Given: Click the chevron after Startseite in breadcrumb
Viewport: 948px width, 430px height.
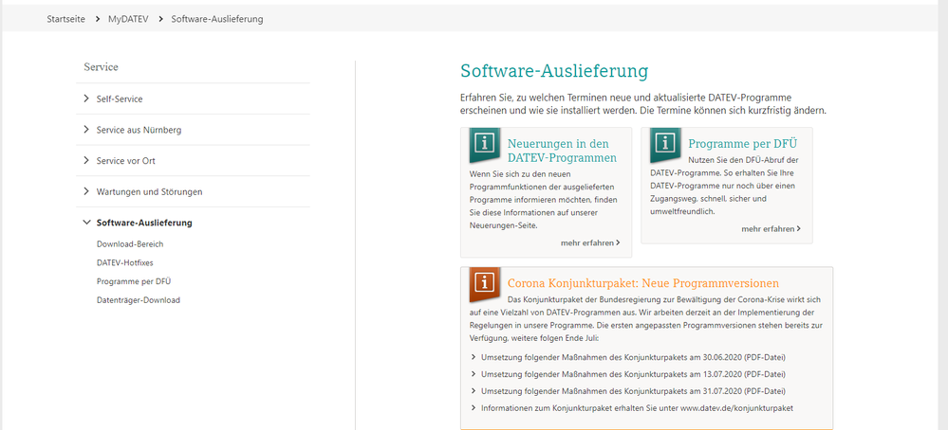Looking at the screenshot, I should pyautogui.click(x=98, y=19).
